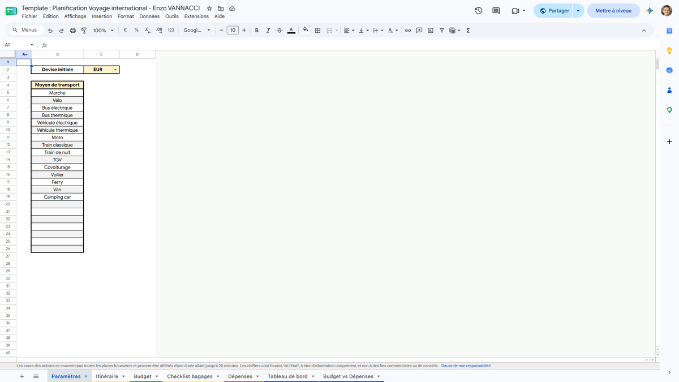Apply strikethrough to text
Screen dimensions: 679x382
(279, 31)
